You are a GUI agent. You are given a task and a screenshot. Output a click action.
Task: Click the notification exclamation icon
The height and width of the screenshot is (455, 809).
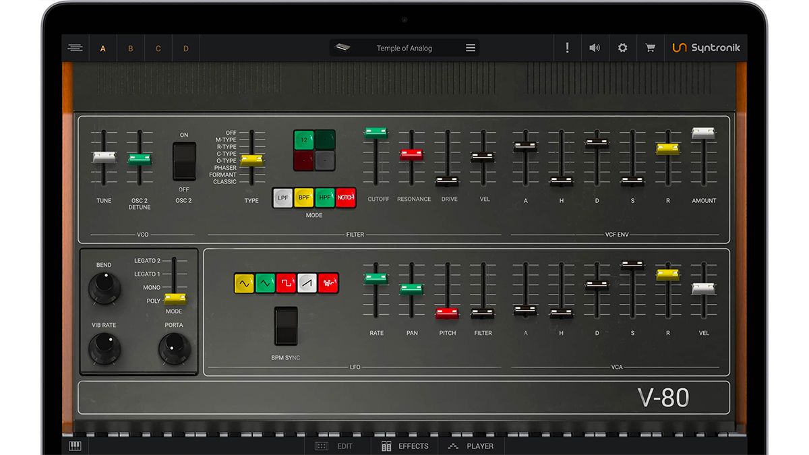pyautogui.click(x=567, y=47)
